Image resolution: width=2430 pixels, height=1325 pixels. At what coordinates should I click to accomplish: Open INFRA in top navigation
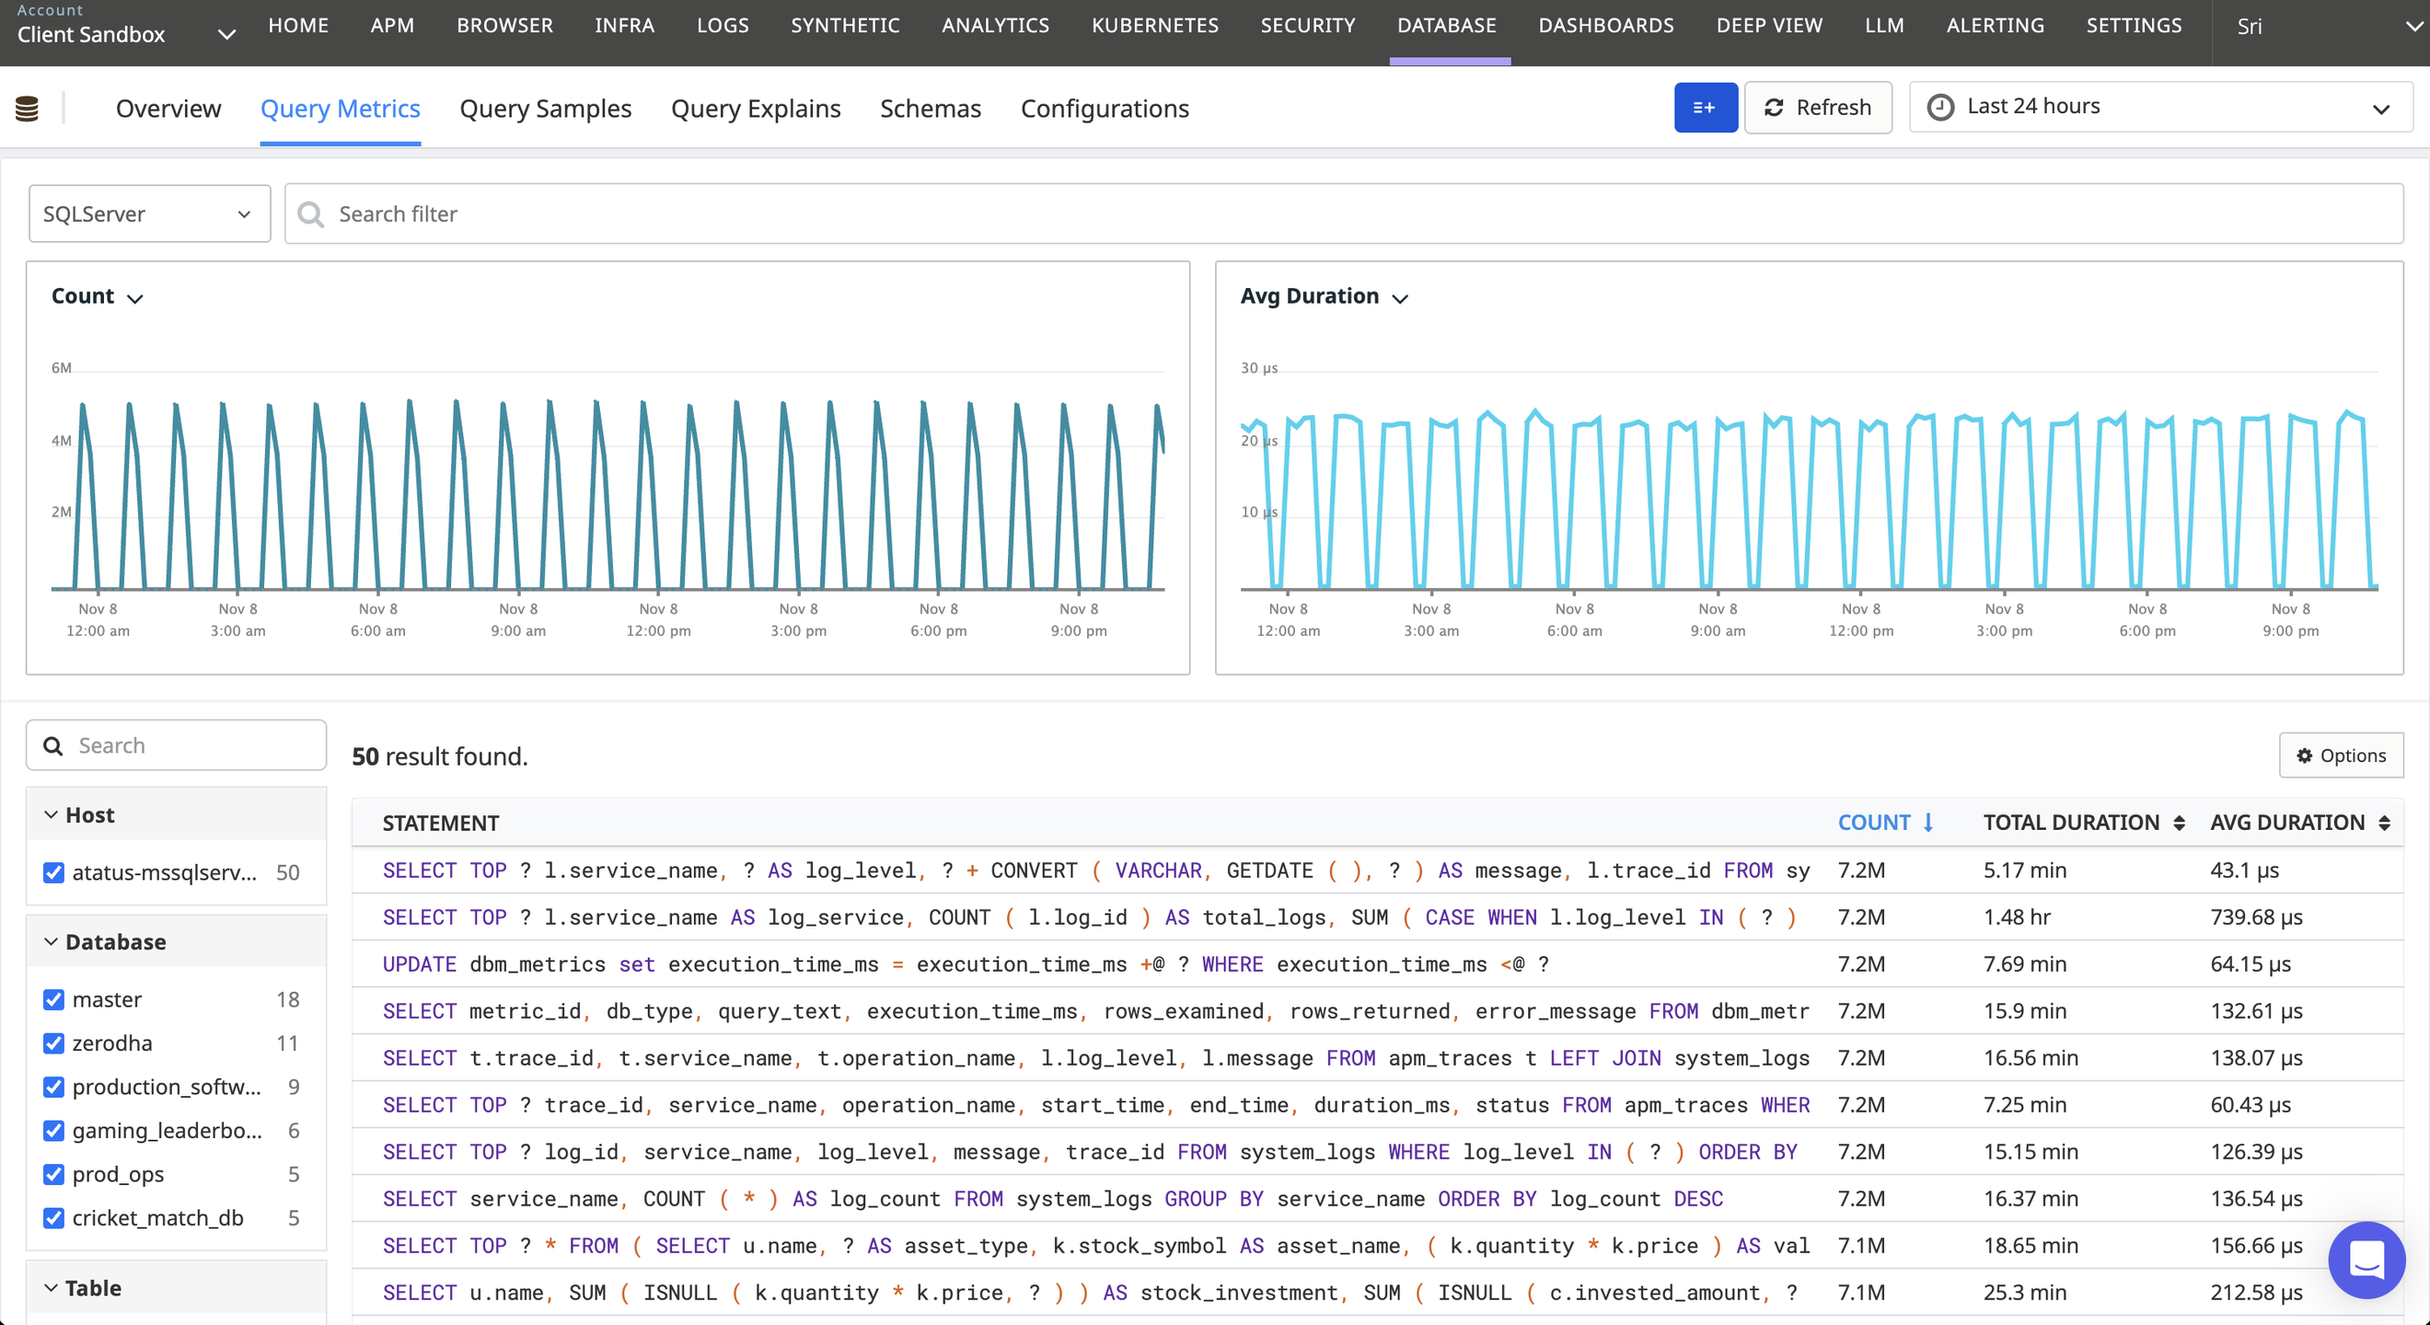tap(623, 26)
